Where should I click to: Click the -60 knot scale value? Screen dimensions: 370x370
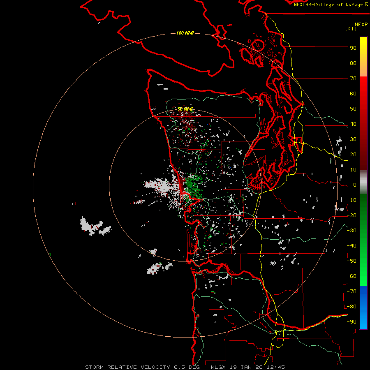click(x=351, y=276)
